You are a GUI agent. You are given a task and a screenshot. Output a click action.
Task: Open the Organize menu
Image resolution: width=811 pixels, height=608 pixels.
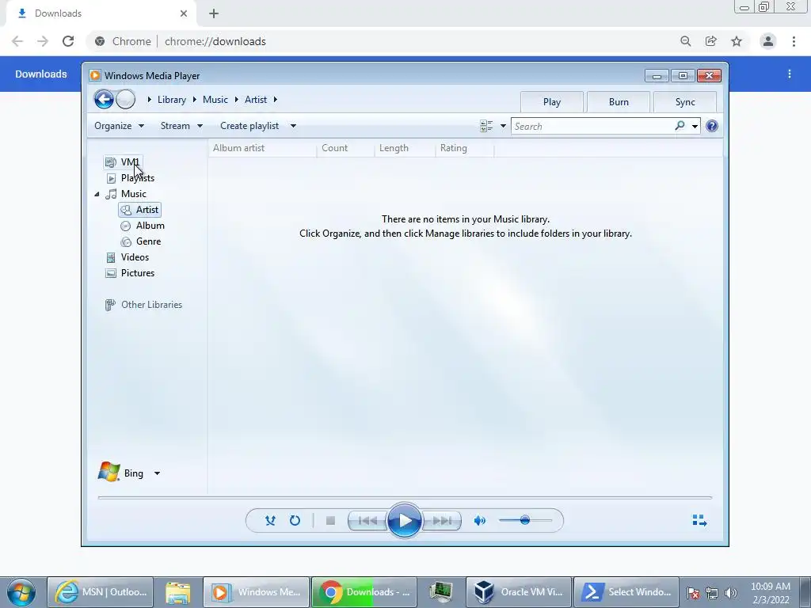click(x=119, y=126)
